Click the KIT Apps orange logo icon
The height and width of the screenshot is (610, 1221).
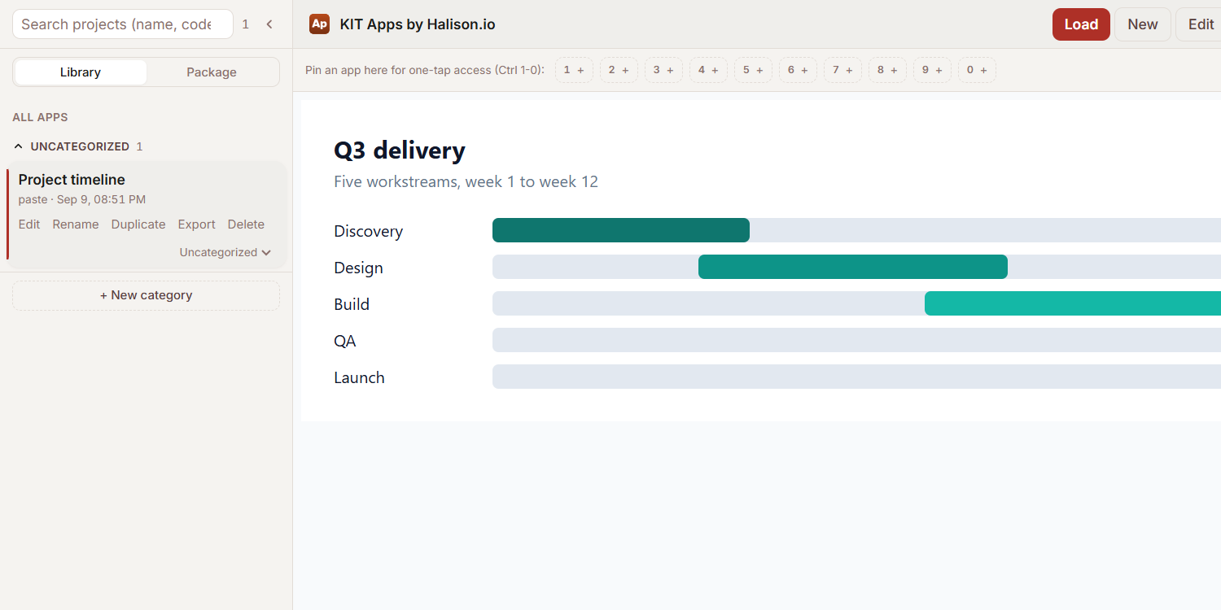tap(319, 24)
